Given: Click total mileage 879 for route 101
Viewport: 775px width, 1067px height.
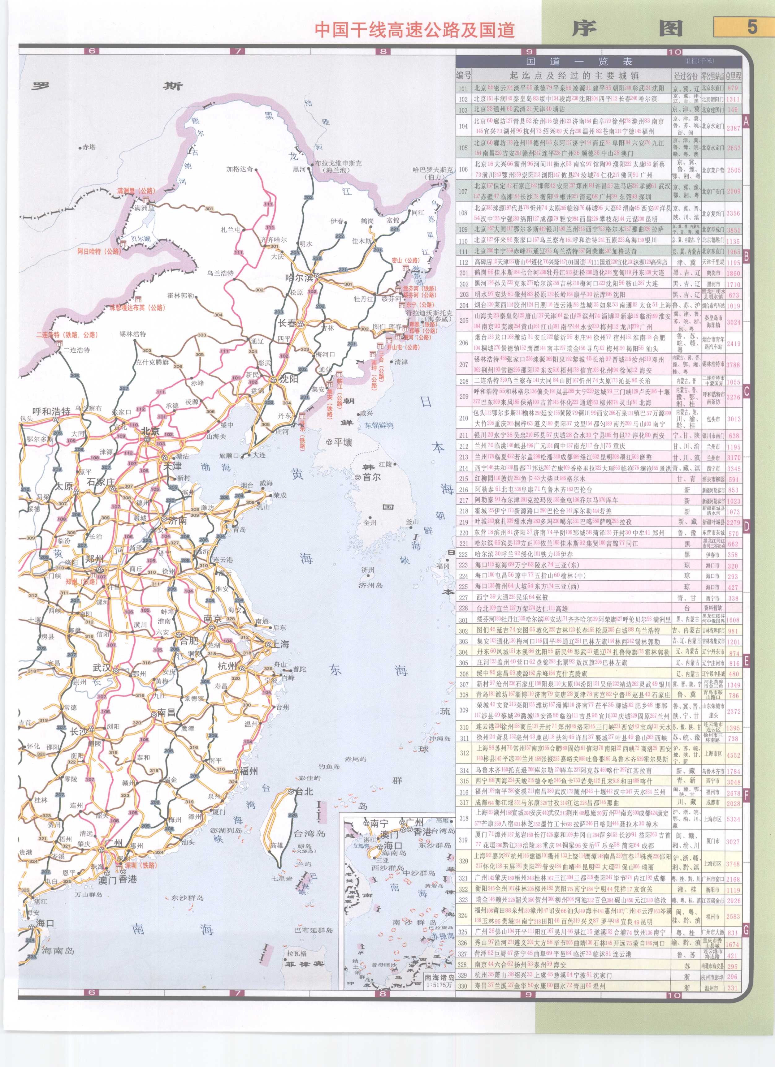Looking at the screenshot, I should [733, 88].
